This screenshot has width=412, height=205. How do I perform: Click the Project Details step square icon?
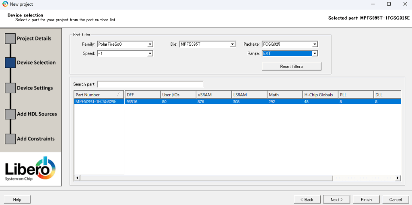point(10,39)
